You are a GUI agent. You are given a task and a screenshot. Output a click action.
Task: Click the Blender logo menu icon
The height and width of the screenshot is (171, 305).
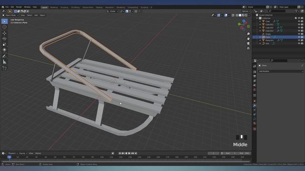(3, 7)
